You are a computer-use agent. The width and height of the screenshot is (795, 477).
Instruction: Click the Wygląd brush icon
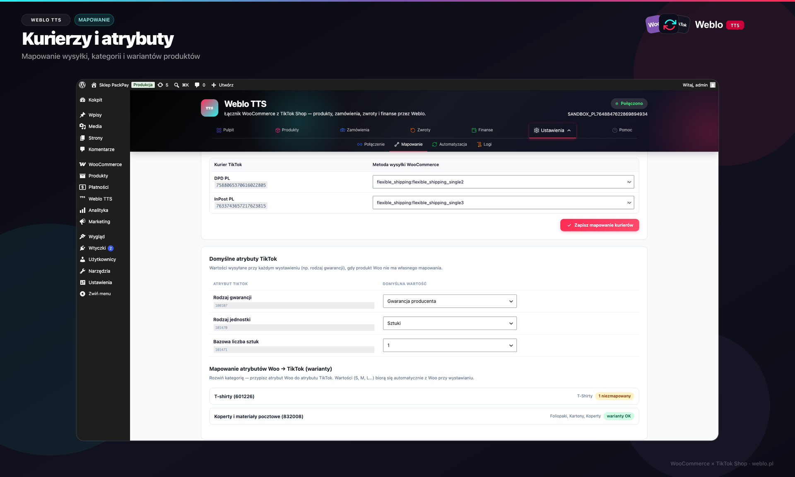pos(82,236)
